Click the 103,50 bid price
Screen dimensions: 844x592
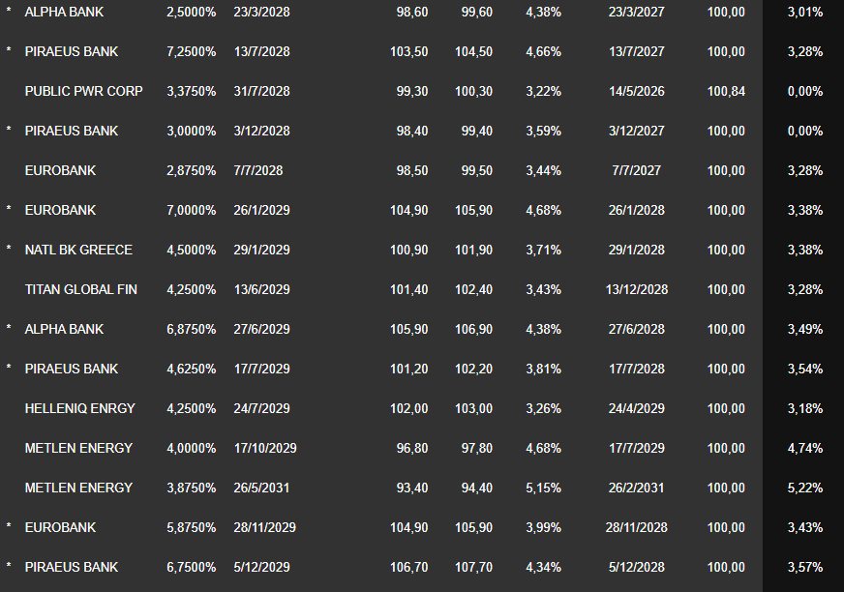point(409,51)
